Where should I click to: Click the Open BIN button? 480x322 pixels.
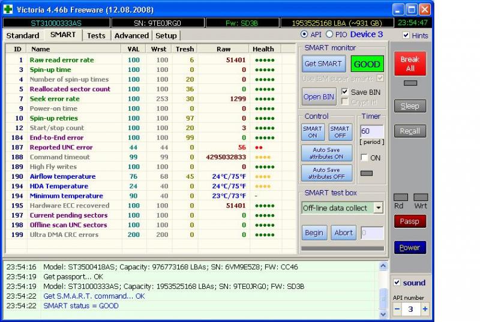pyautogui.click(x=319, y=97)
